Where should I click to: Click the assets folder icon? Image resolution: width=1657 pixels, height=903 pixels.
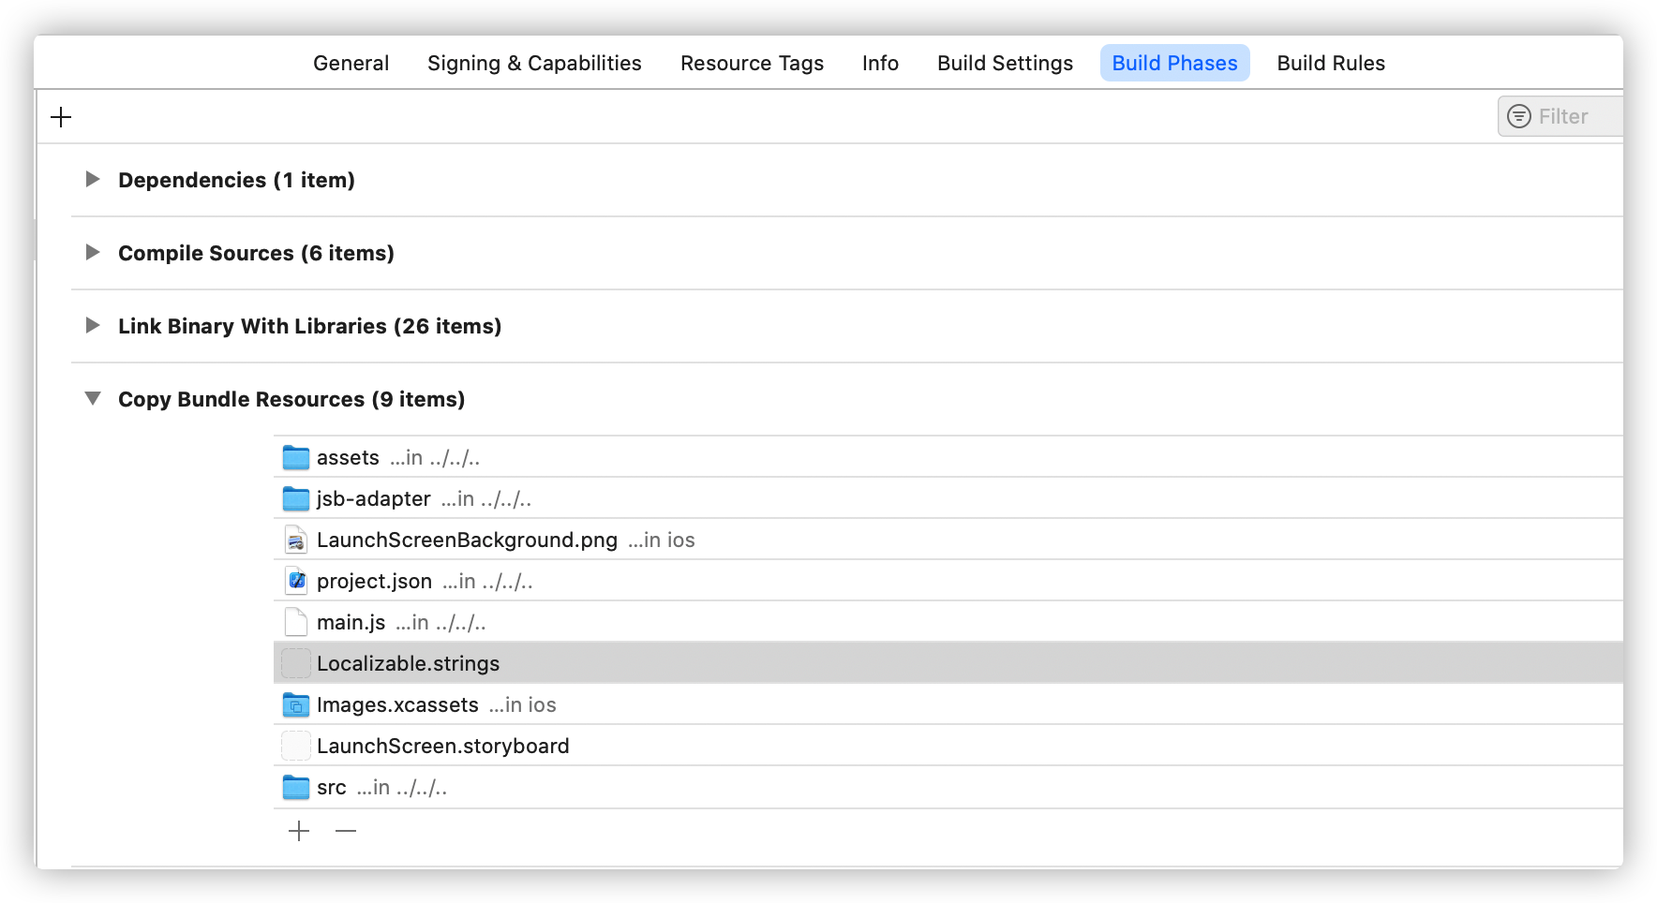pos(296,458)
